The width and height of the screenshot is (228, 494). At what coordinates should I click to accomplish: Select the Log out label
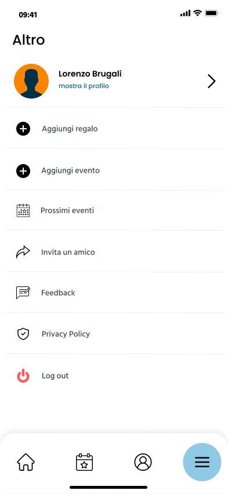coord(55,376)
